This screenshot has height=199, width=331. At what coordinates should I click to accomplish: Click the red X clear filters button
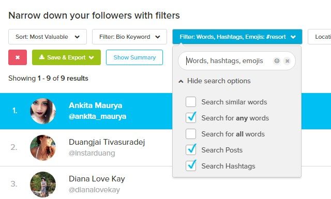(x=18, y=57)
